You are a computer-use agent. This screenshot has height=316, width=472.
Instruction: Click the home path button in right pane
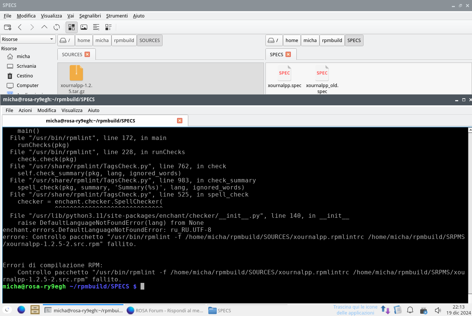[292, 41]
